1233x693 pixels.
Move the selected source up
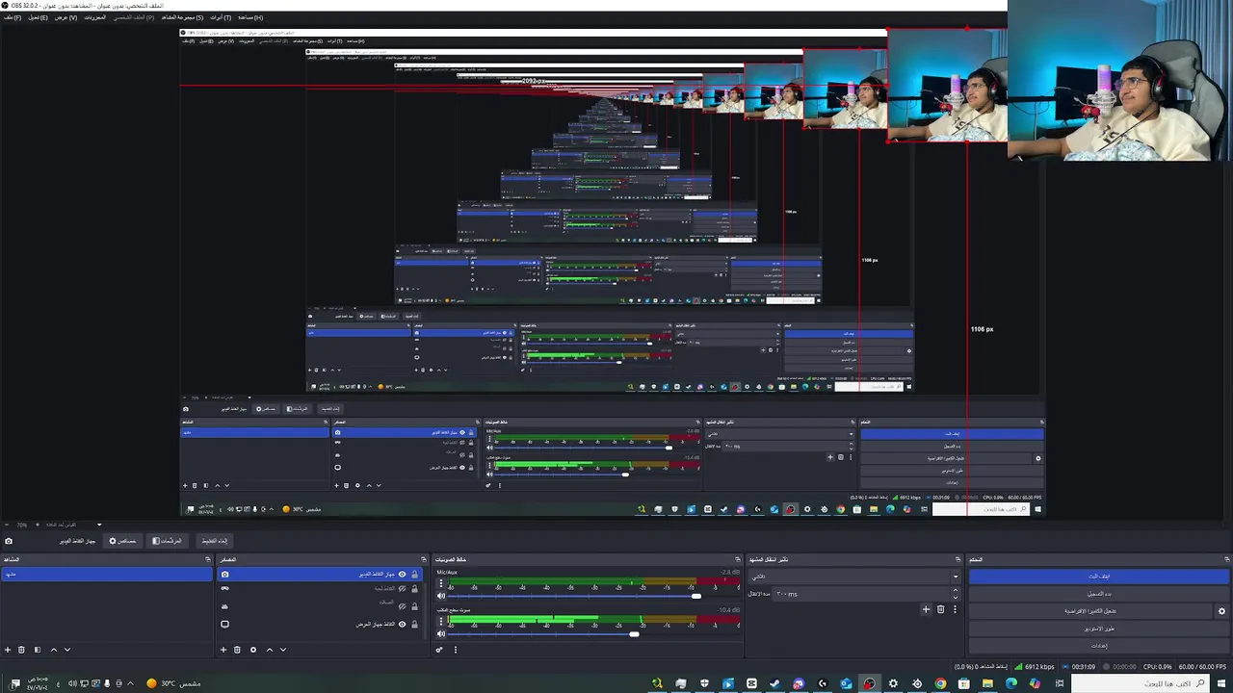tap(270, 650)
